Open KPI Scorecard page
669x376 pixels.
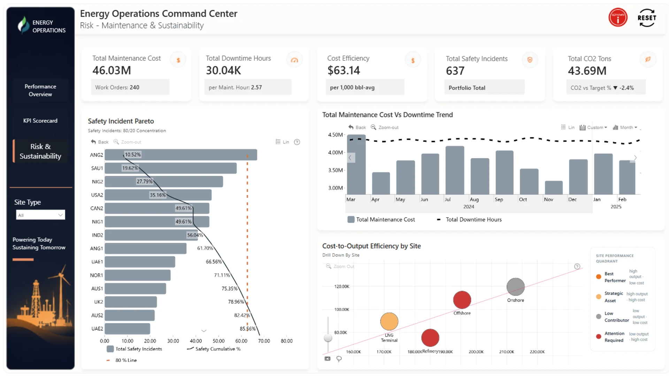coord(40,121)
